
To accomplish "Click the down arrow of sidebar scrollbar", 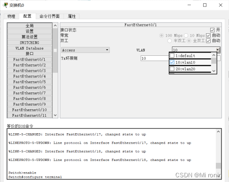I will (x=55, y=115).
